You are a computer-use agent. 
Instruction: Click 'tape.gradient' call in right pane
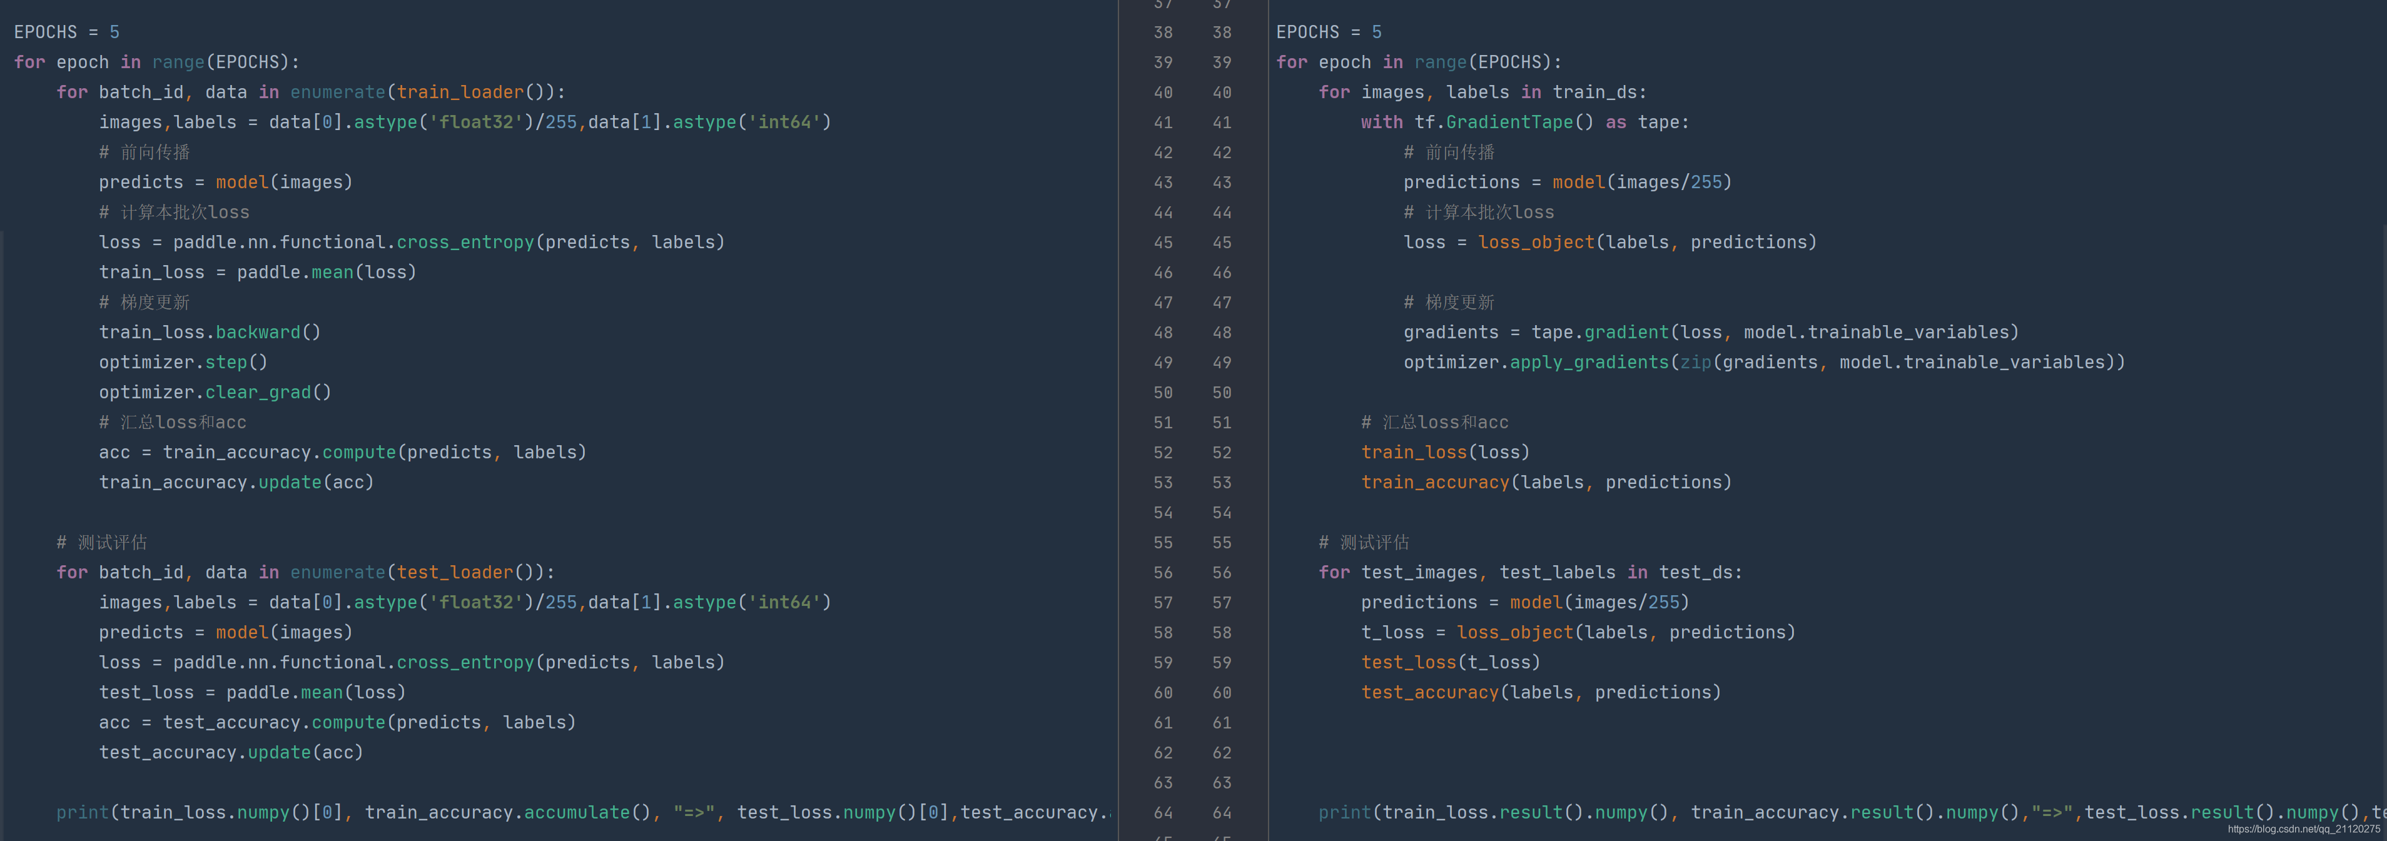point(1599,333)
